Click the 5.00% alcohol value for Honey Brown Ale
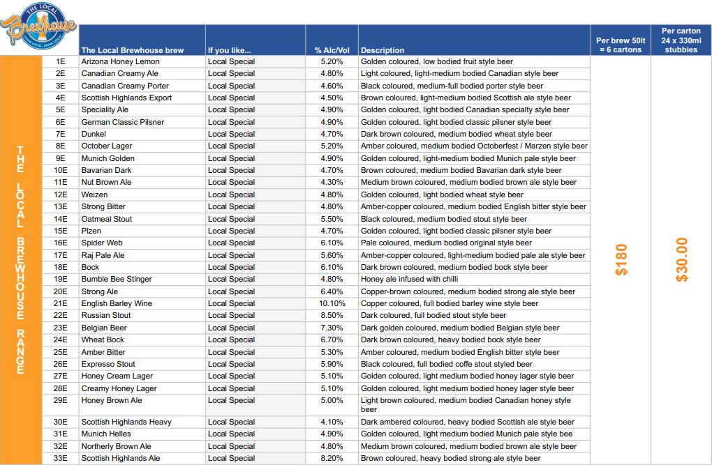 pos(332,401)
